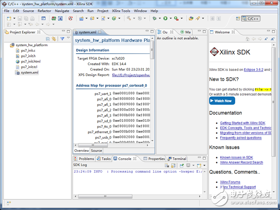The width and height of the screenshot is (280, 210).
Task: Open the Run button dropdown arrow
Action: click(x=170, y=19)
